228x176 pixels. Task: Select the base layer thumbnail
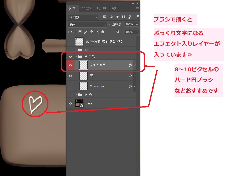point(79,103)
